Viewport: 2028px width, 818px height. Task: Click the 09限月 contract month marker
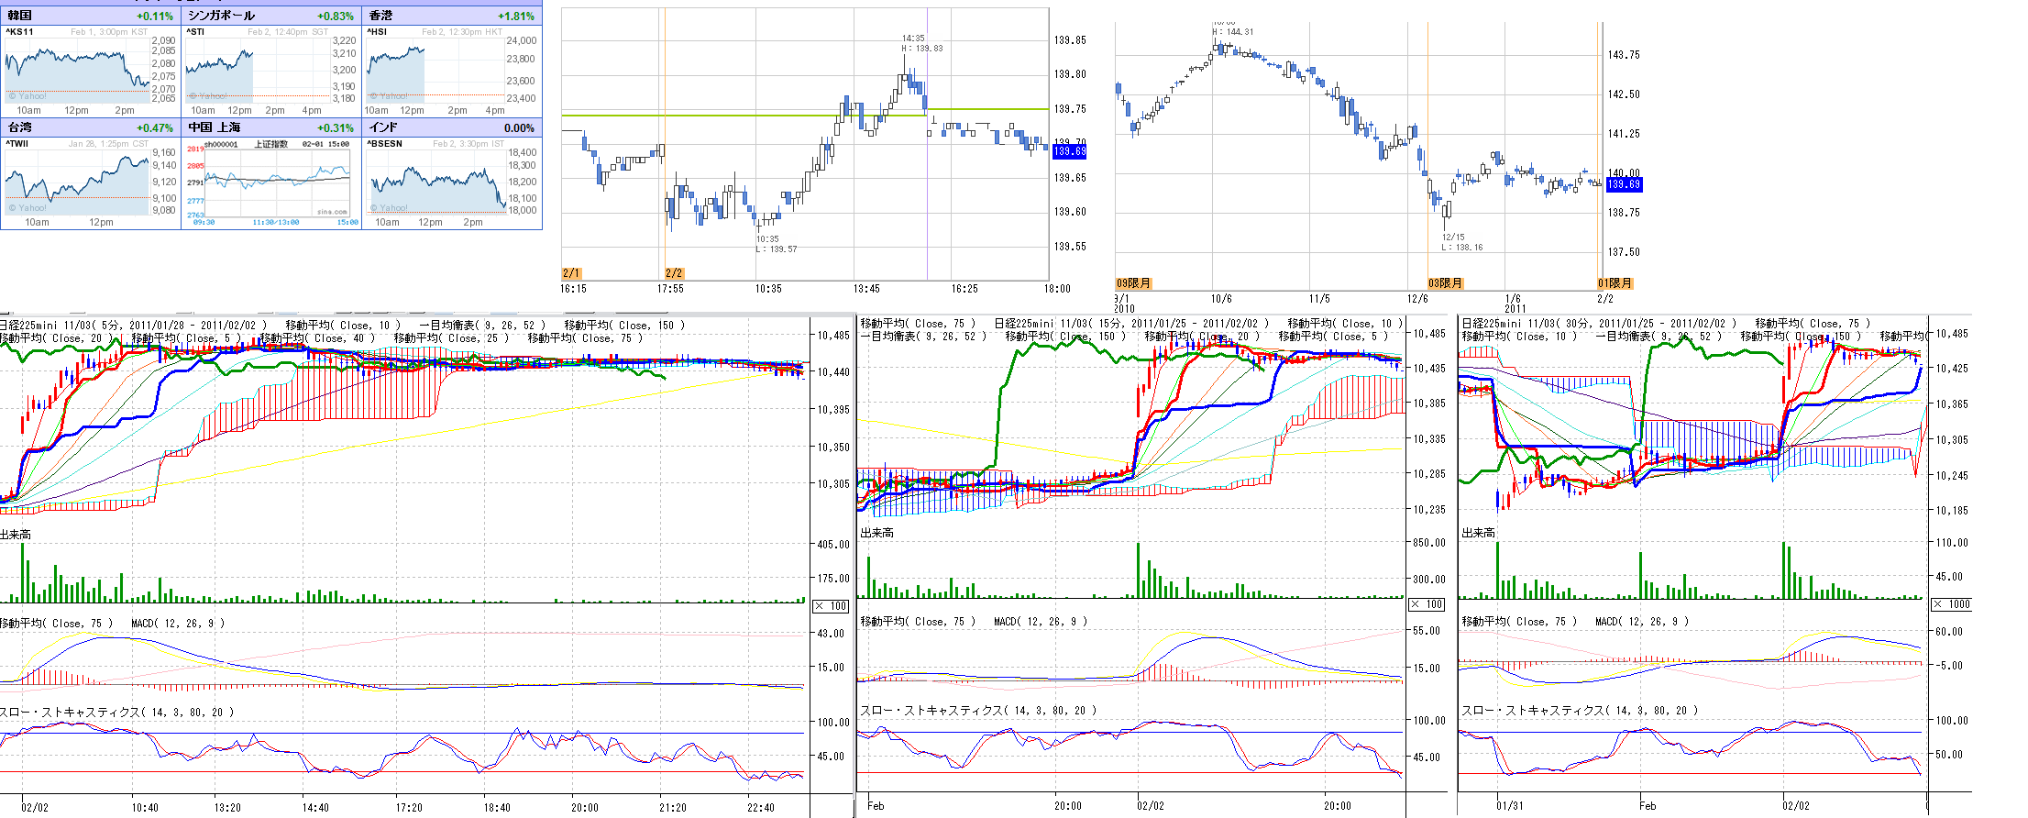point(1133,283)
